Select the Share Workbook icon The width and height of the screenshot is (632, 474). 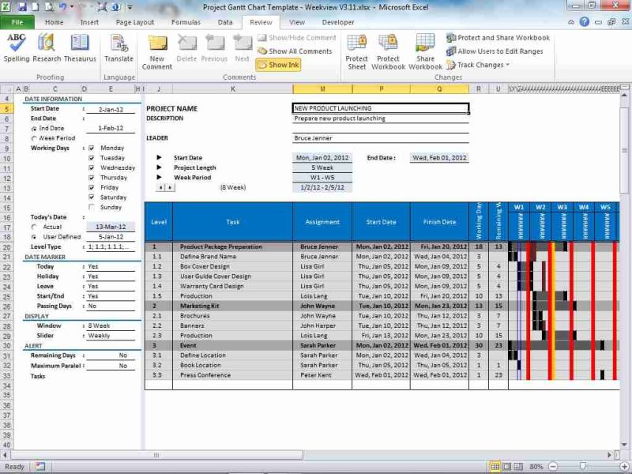point(425,47)
